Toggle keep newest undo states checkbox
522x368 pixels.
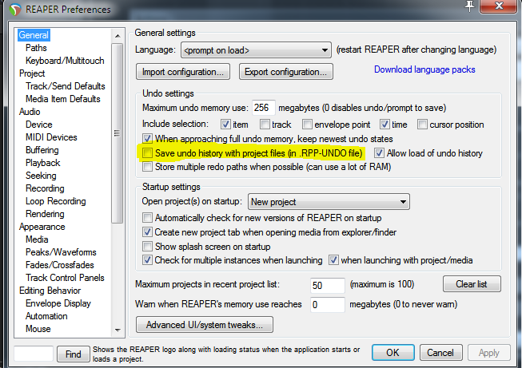tap(147, 138)
